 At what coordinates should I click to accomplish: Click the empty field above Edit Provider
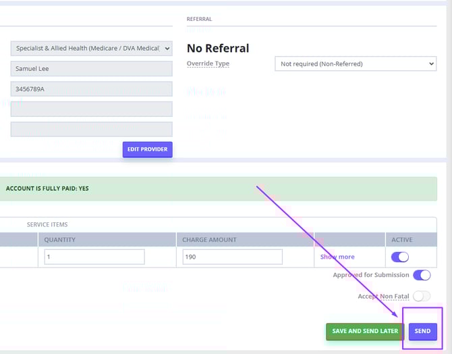(91, 129)
